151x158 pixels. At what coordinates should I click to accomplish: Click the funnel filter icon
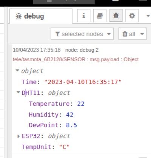click(x=57, y=34)
